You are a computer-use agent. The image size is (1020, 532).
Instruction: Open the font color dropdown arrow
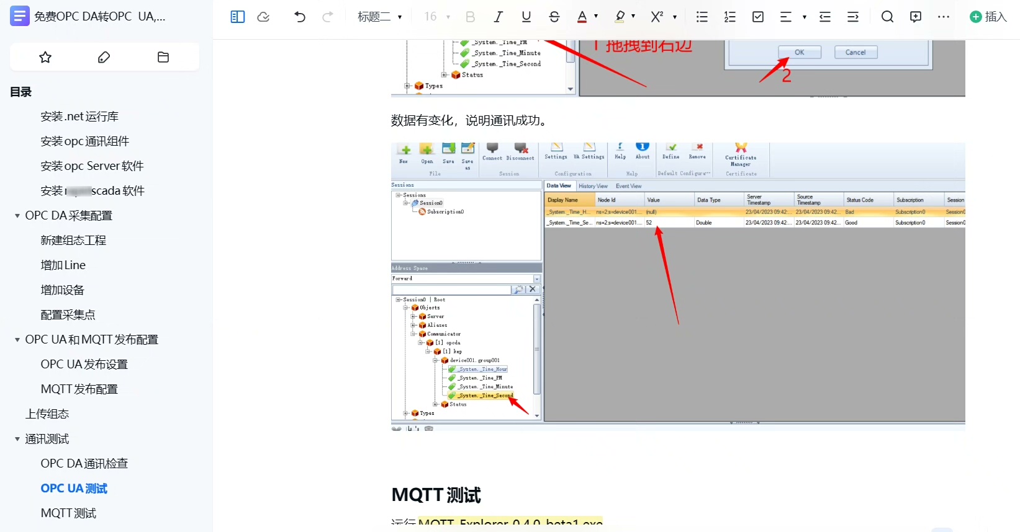596,17
